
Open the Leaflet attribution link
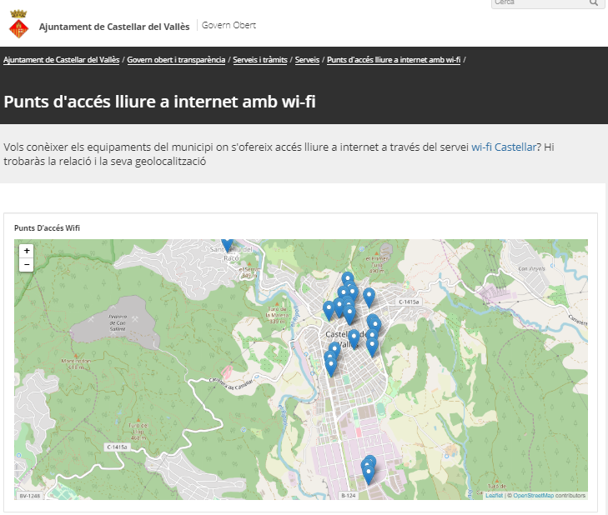tap(494, 495)
